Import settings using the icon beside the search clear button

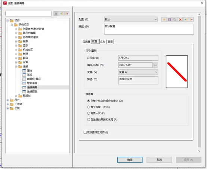(x=61, y=13)
